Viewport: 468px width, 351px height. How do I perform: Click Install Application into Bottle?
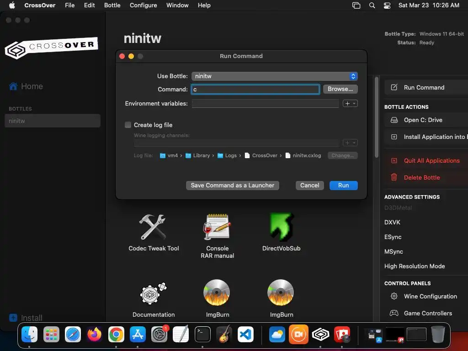click(x=426, y=137)
